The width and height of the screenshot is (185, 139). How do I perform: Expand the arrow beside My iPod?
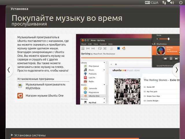[x=104, y=103]
